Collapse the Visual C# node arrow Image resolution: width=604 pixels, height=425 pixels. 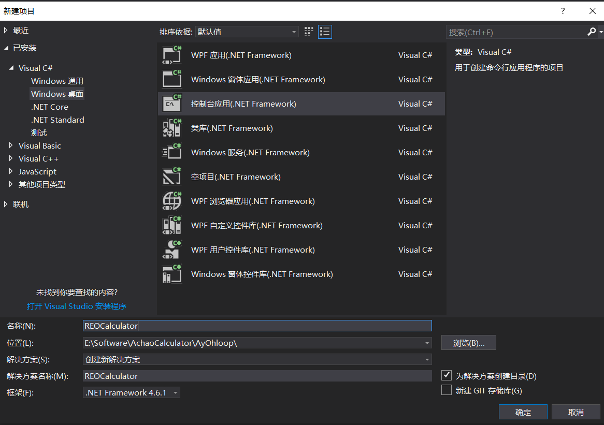pyautogui.click(x=11, y=68)
